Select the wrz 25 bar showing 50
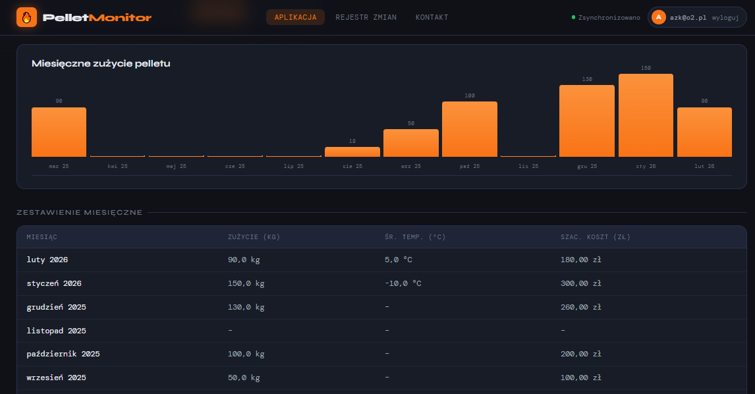 [410, 143]
